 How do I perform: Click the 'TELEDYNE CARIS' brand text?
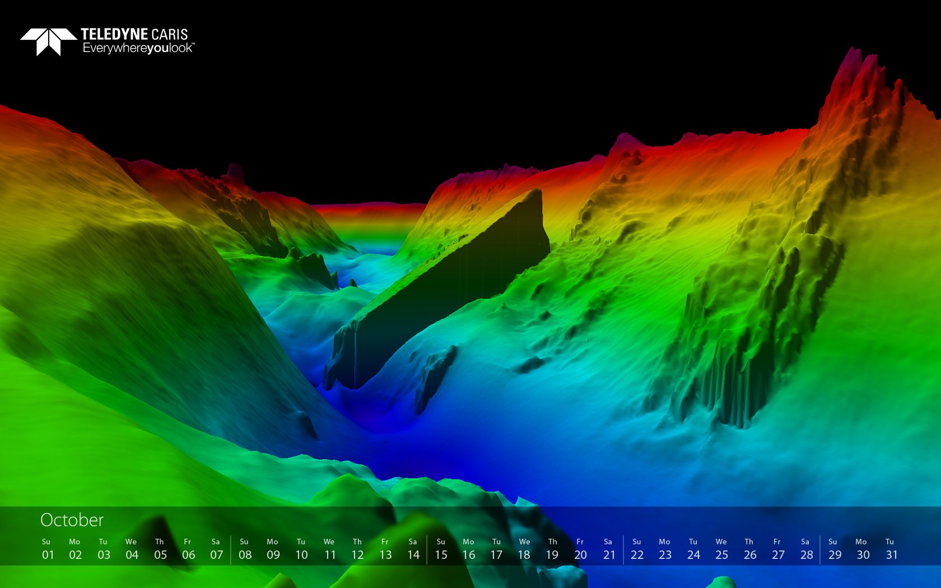(134, 34)
